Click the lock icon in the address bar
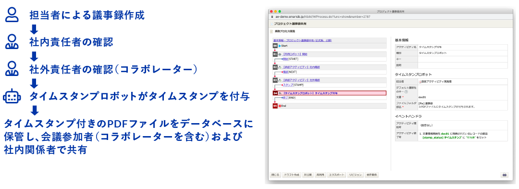519x189 pixels. (272, 16)
